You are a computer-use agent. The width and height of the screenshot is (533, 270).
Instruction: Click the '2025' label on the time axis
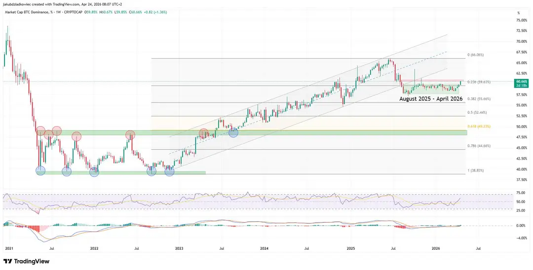point(351,249)
